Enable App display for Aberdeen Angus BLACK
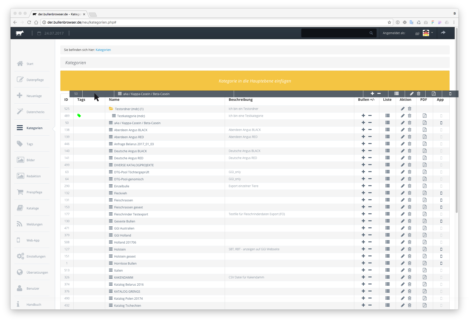The height and width of the screenshot is (322, 469). [441, 130]
